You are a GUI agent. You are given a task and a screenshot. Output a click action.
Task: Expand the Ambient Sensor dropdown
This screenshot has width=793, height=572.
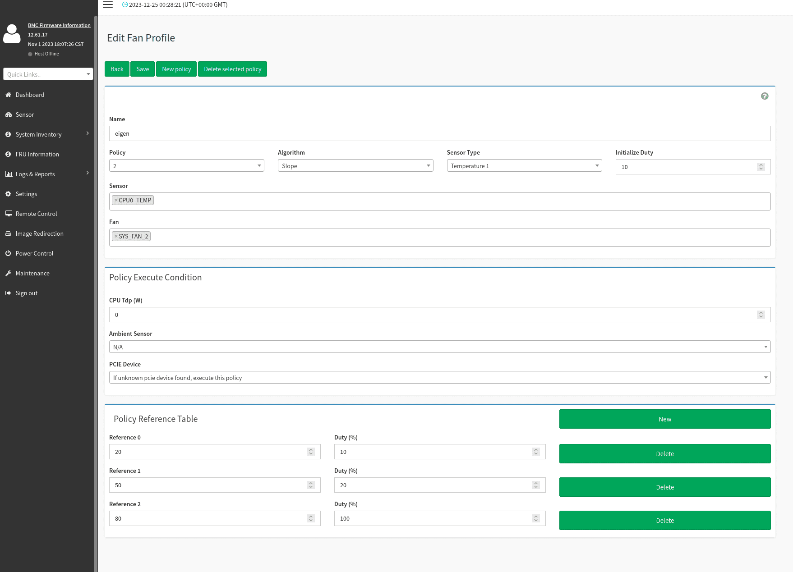[x=439, y=347]
